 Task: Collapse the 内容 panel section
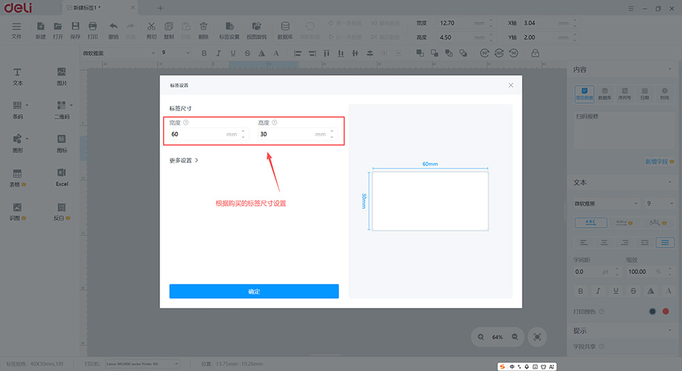tap(670, 69)
